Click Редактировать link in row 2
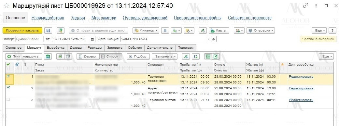 point(301,88)
